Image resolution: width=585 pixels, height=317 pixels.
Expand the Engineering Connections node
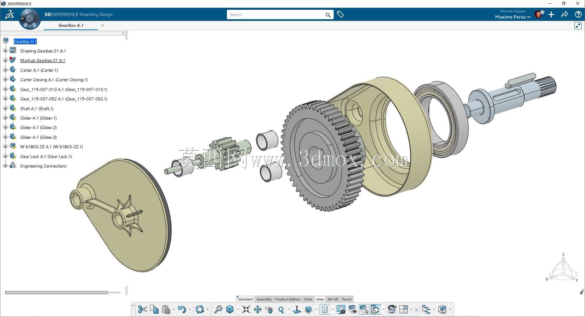(x=5, y=166)
